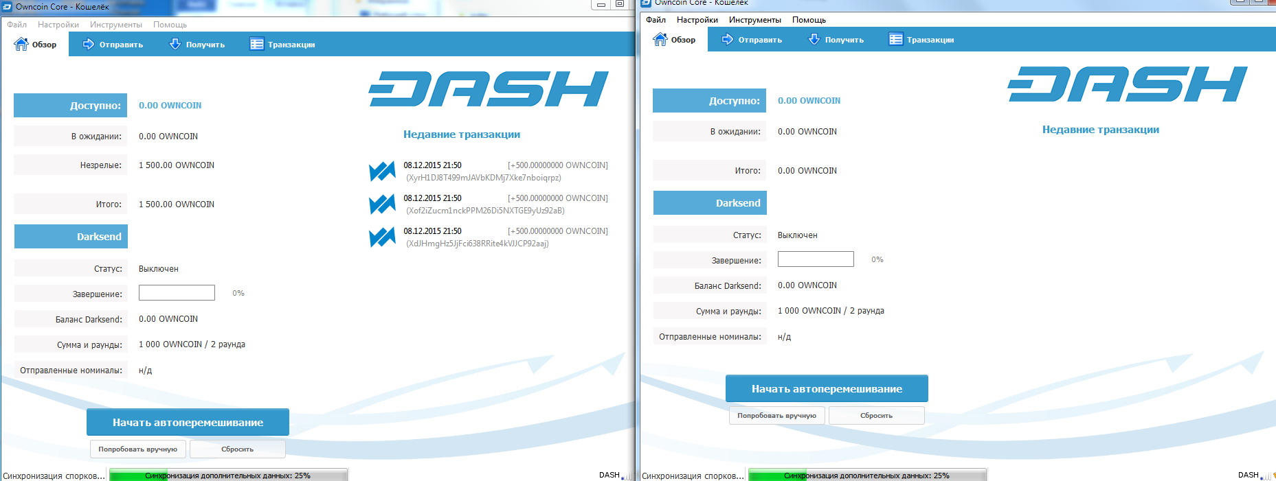
Task: Click the Незрелые value 1 500.00 OWNCOIN
Action: (177, 165)
